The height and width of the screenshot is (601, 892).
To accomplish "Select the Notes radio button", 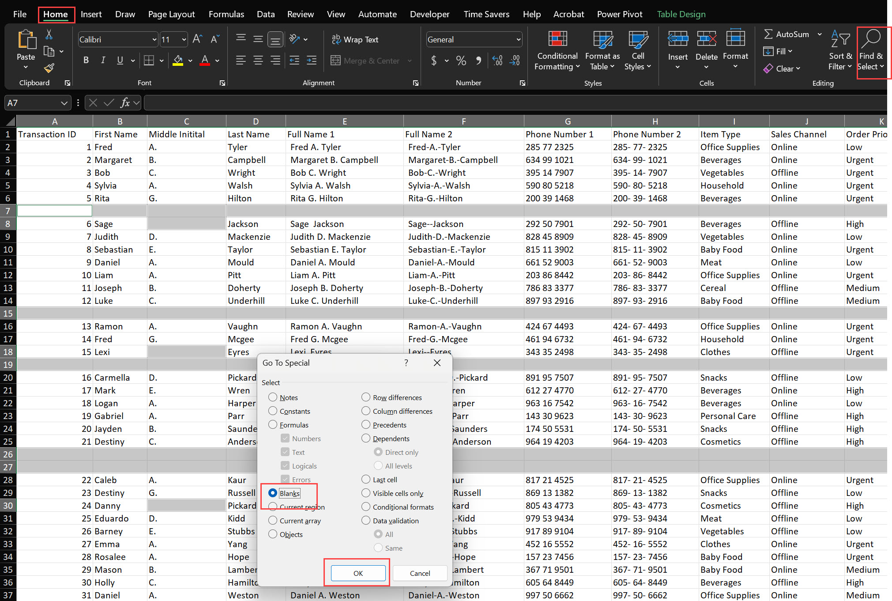I will coord(274,397).
